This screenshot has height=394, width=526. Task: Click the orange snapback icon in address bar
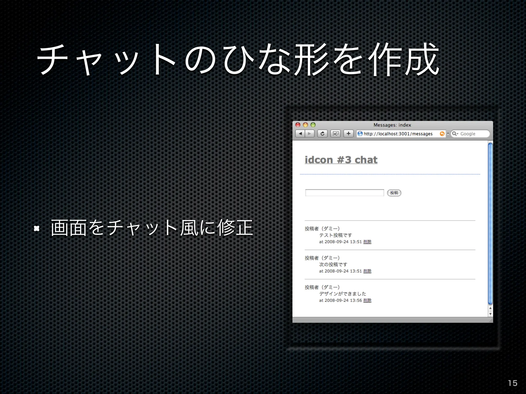point(442,134)
